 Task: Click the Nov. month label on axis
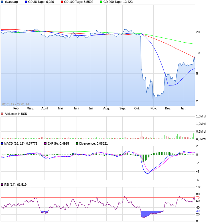pyautogui.click(x=153, y=109)
